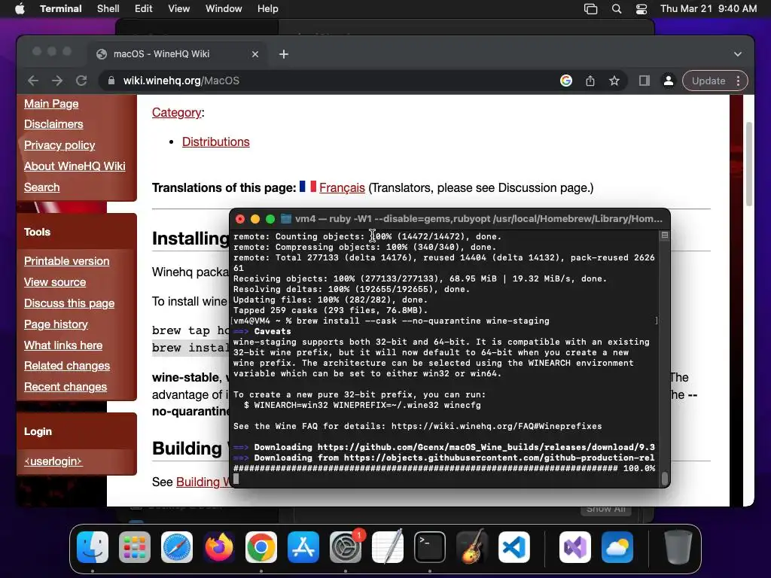Switch to Terminal via dock icon
This screenshot has width=771, height=578.
tap(430, 547)
